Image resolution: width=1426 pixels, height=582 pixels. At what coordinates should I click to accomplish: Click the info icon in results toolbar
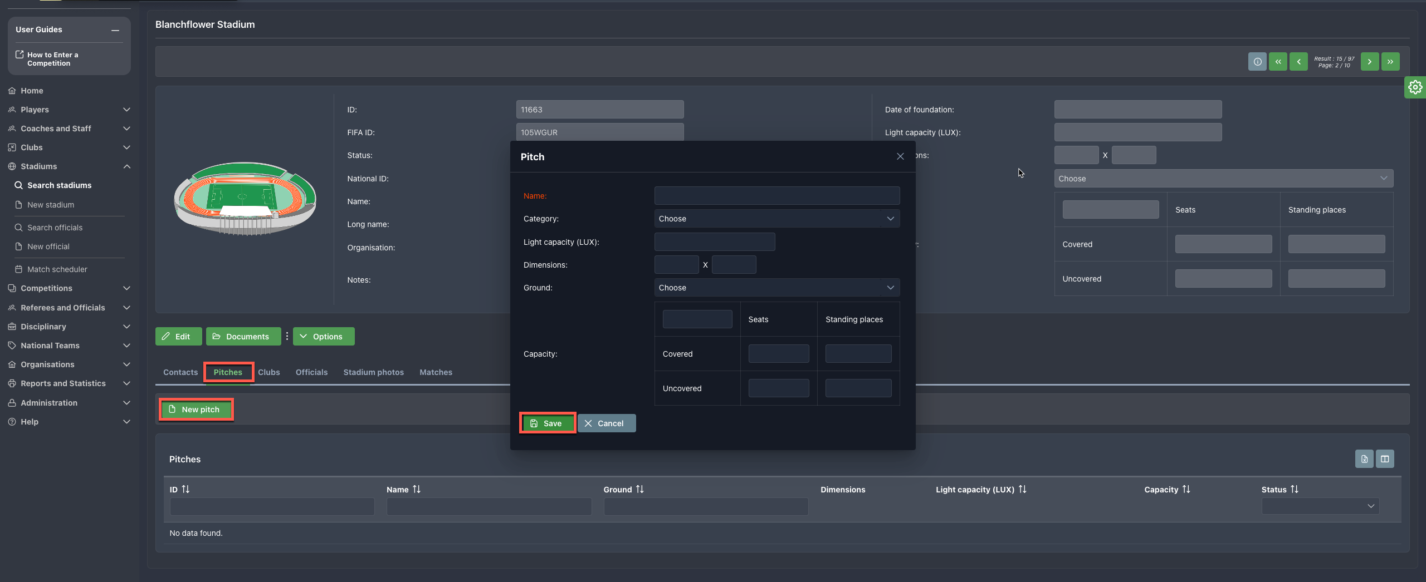[x=1257, y=62]
